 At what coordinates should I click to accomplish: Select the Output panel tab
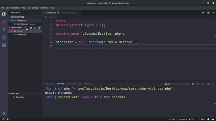click(x=60, y=84)
